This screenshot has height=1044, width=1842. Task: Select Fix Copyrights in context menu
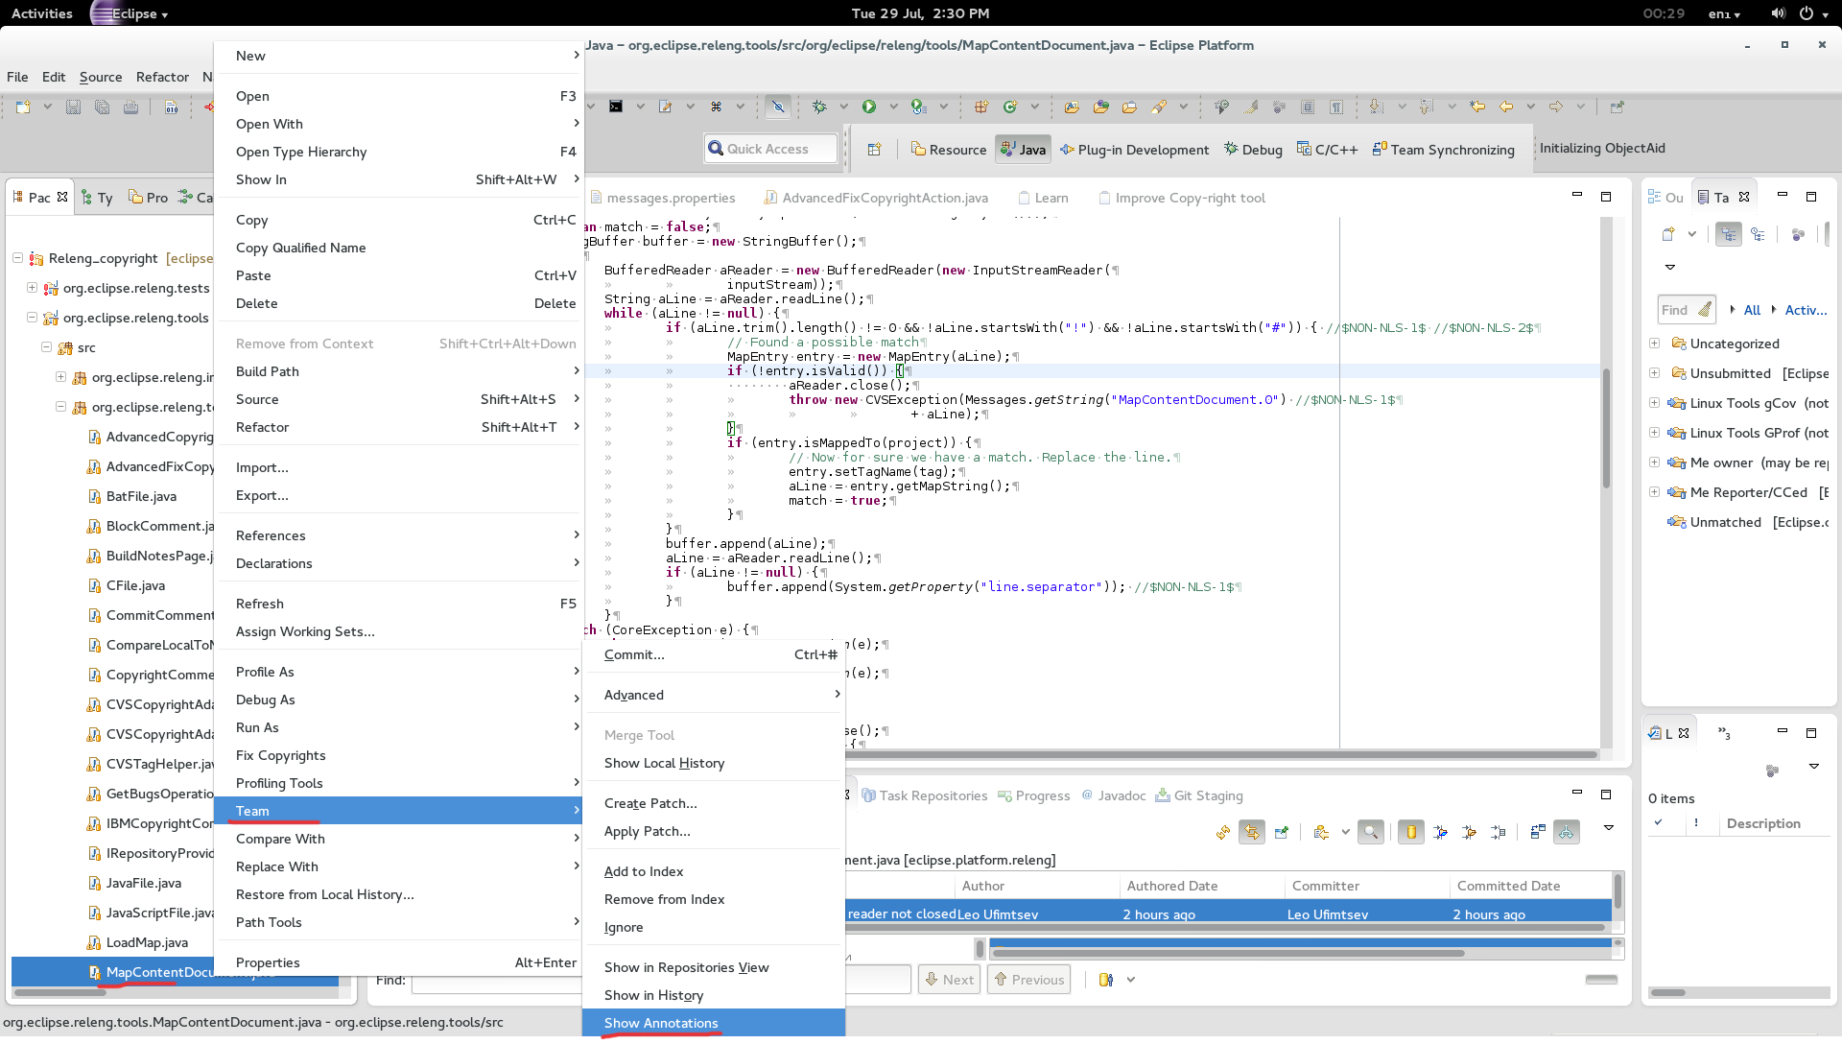(398, 755)
